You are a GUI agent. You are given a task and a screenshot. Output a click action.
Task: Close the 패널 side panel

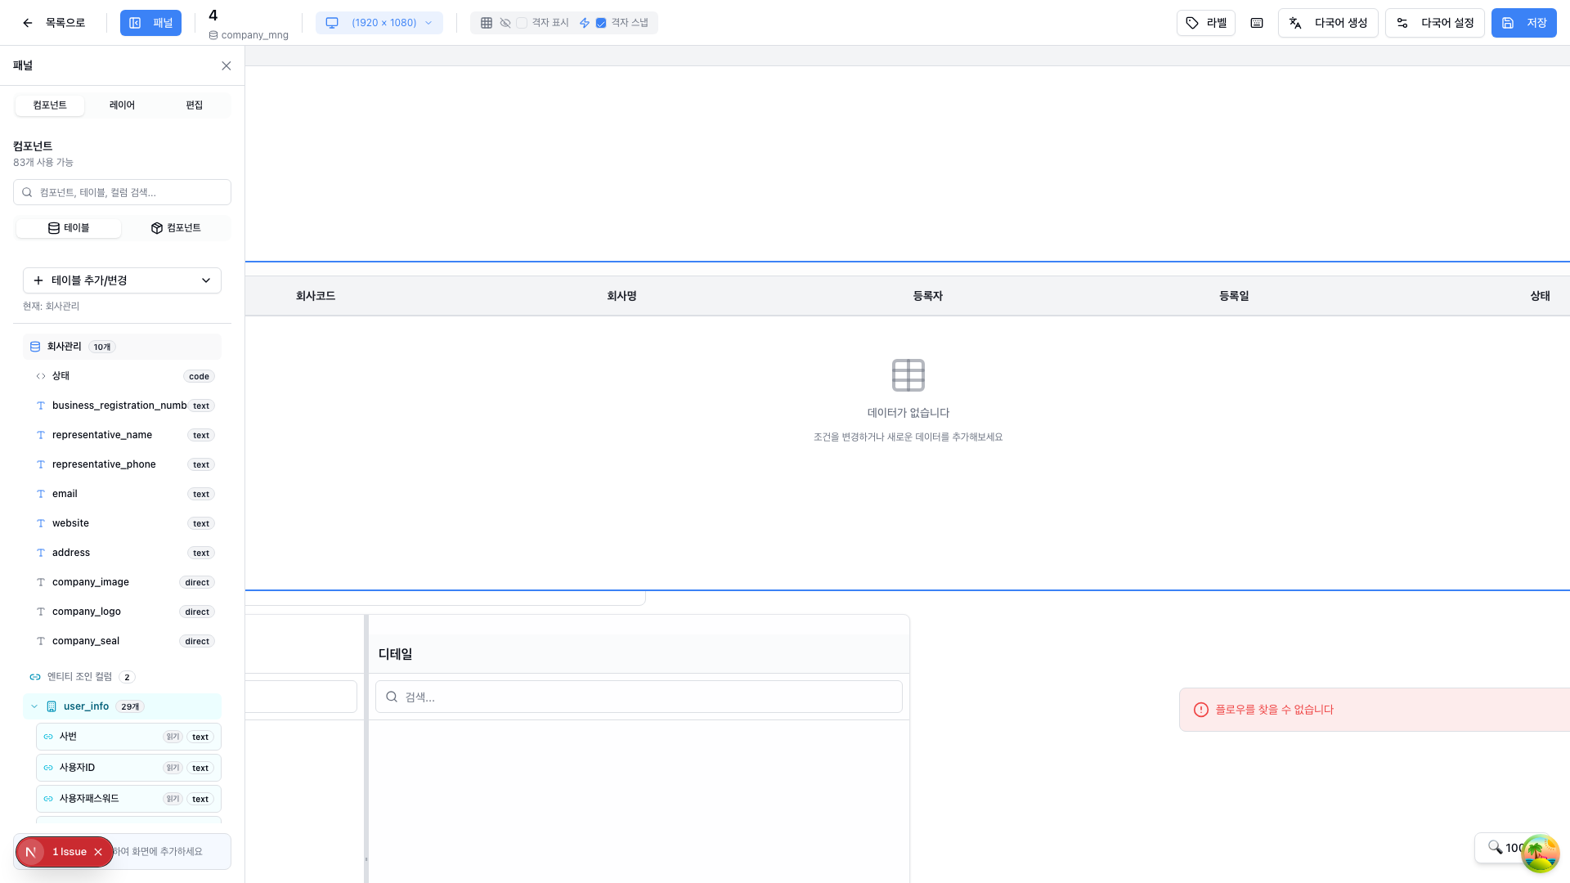pos(227,65)
